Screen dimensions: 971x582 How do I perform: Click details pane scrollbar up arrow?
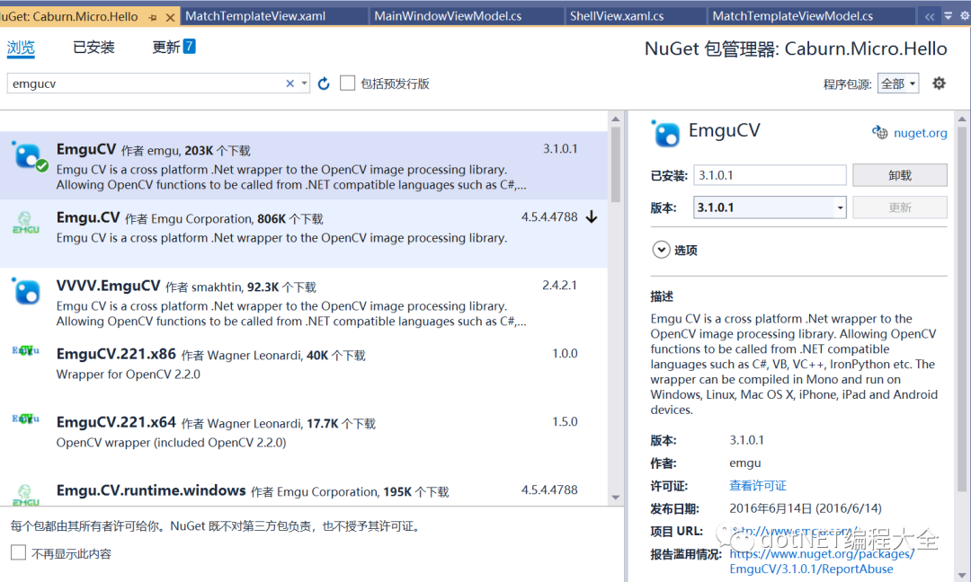pyautogui.click(x=962, y=119)
